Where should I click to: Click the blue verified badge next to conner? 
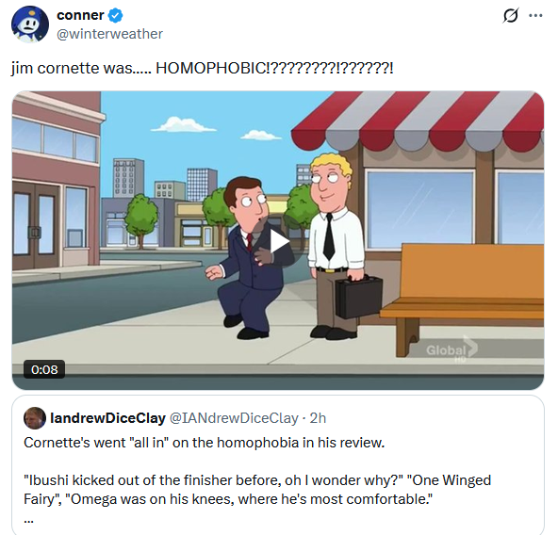pyautogui.click(x=115, y=16)
